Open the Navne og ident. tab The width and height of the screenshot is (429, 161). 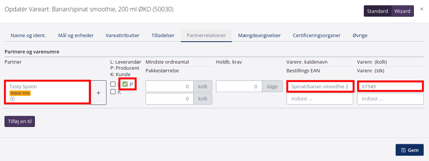click(x=28, y=35)
